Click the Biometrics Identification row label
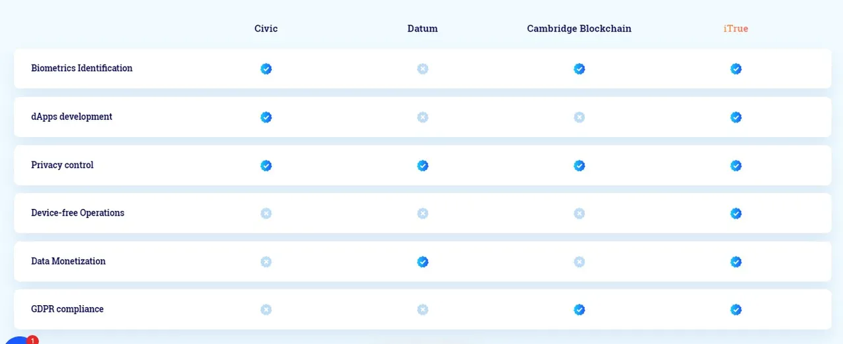Image resolution: width=843 pixels, height=344 pixels. pyautogui.click(x=82, y=68)
